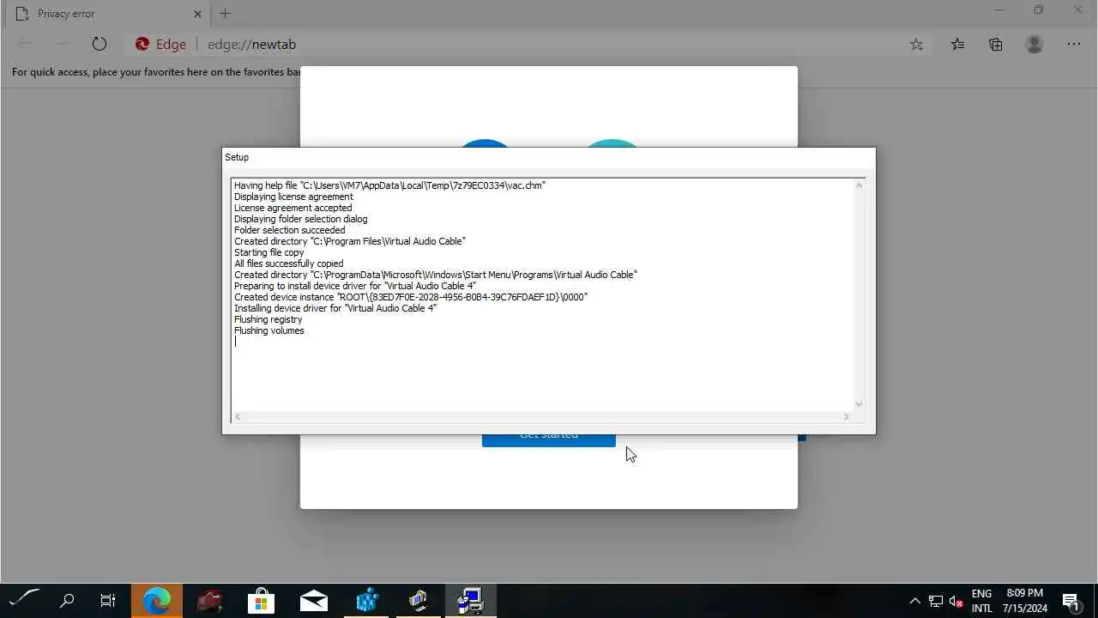Click the "Flushing registry" log line

[x=268, y=319]
